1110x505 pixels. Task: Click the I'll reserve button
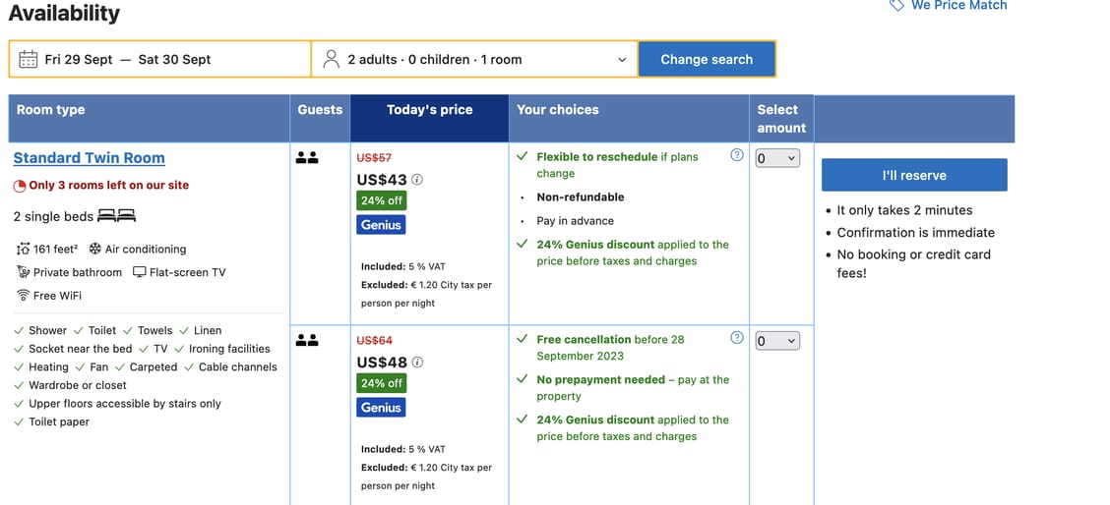pyautogui.click(x=914, y=175)
